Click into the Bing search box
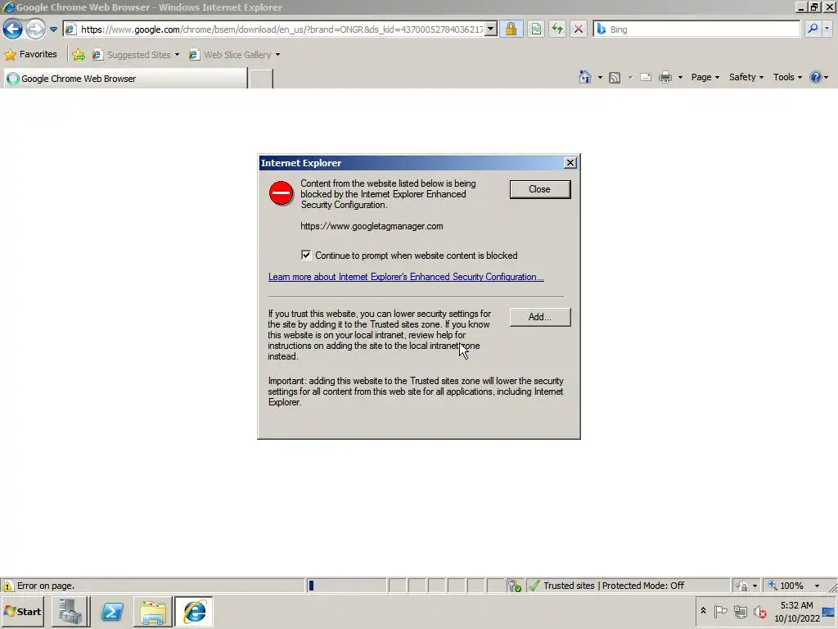838x629 pixels. pyautogui.click(x=697, y=29)
